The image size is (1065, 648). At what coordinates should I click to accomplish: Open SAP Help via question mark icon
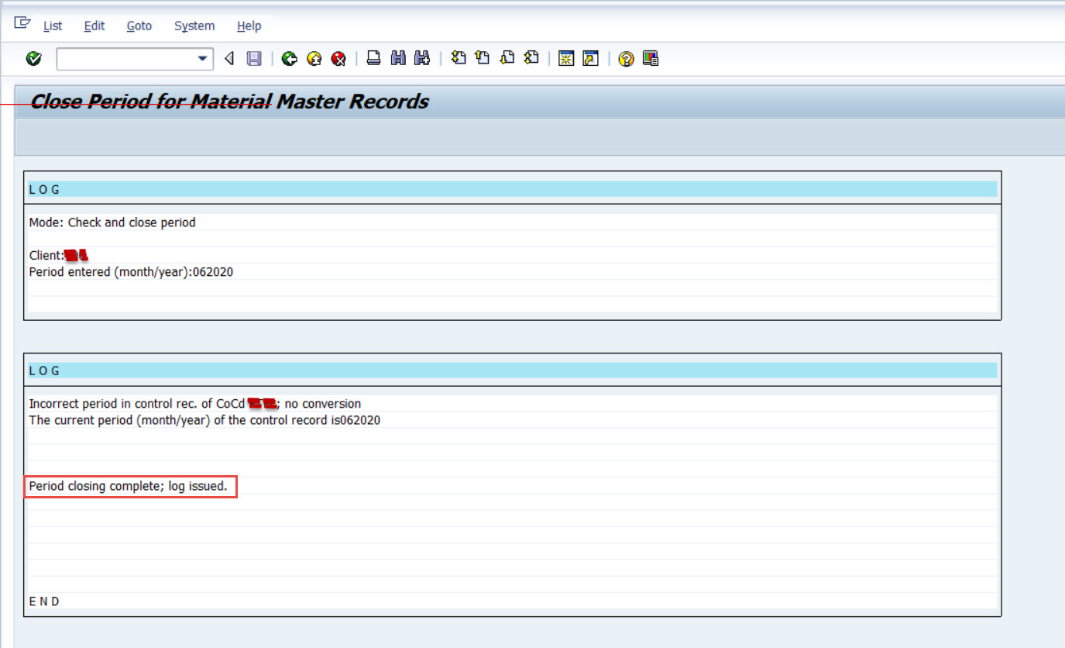pos(625,58)
